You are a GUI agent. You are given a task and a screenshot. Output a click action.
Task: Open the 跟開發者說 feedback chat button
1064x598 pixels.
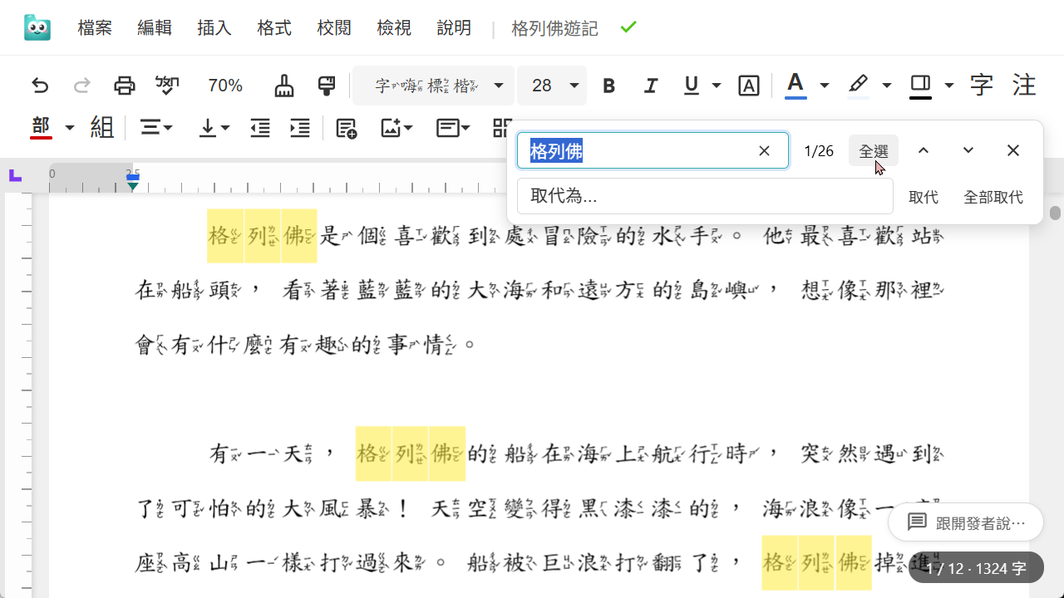[966, 522]
